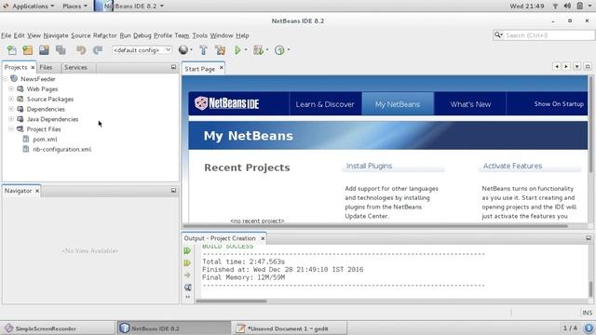The height and width of the screenshot is (335, 596).
Task: Expand the Web Pages node
Action: point(11,89)
